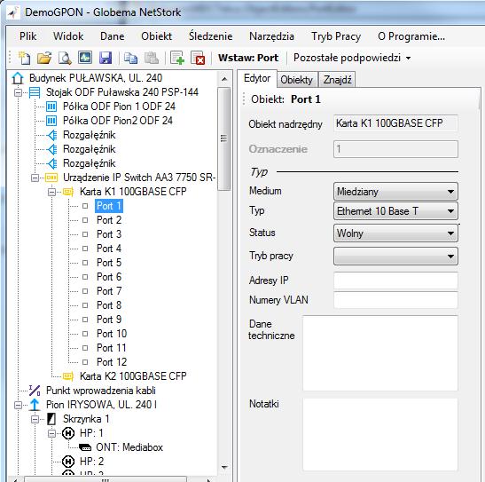The image size is (485, 482).
Task: Collapse the Skrzynka 1 tree node
Action: [x=35, y=419]
